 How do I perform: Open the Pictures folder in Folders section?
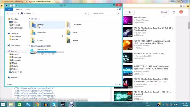pyautogui.click(x=40, y=40)
